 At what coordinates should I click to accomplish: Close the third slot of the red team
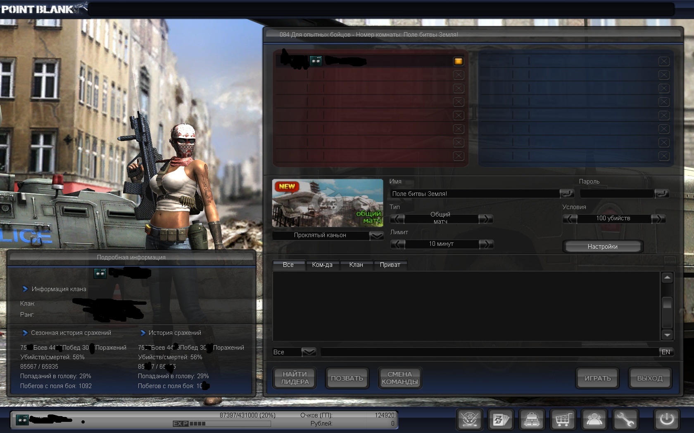pos(458,89)
